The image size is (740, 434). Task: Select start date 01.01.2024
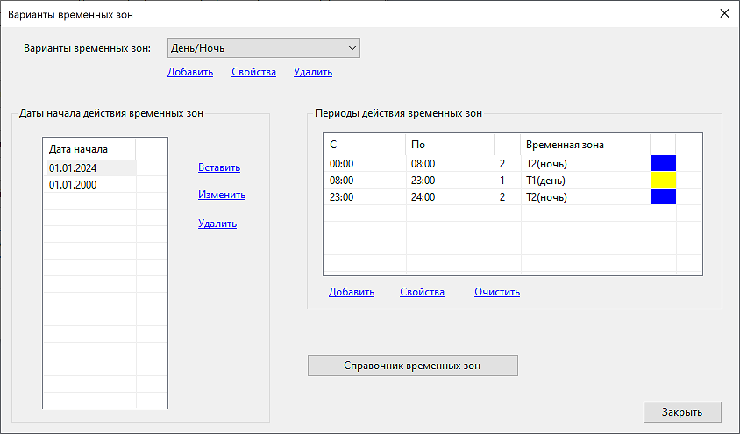pyautogui.click(x=91, y=168)
